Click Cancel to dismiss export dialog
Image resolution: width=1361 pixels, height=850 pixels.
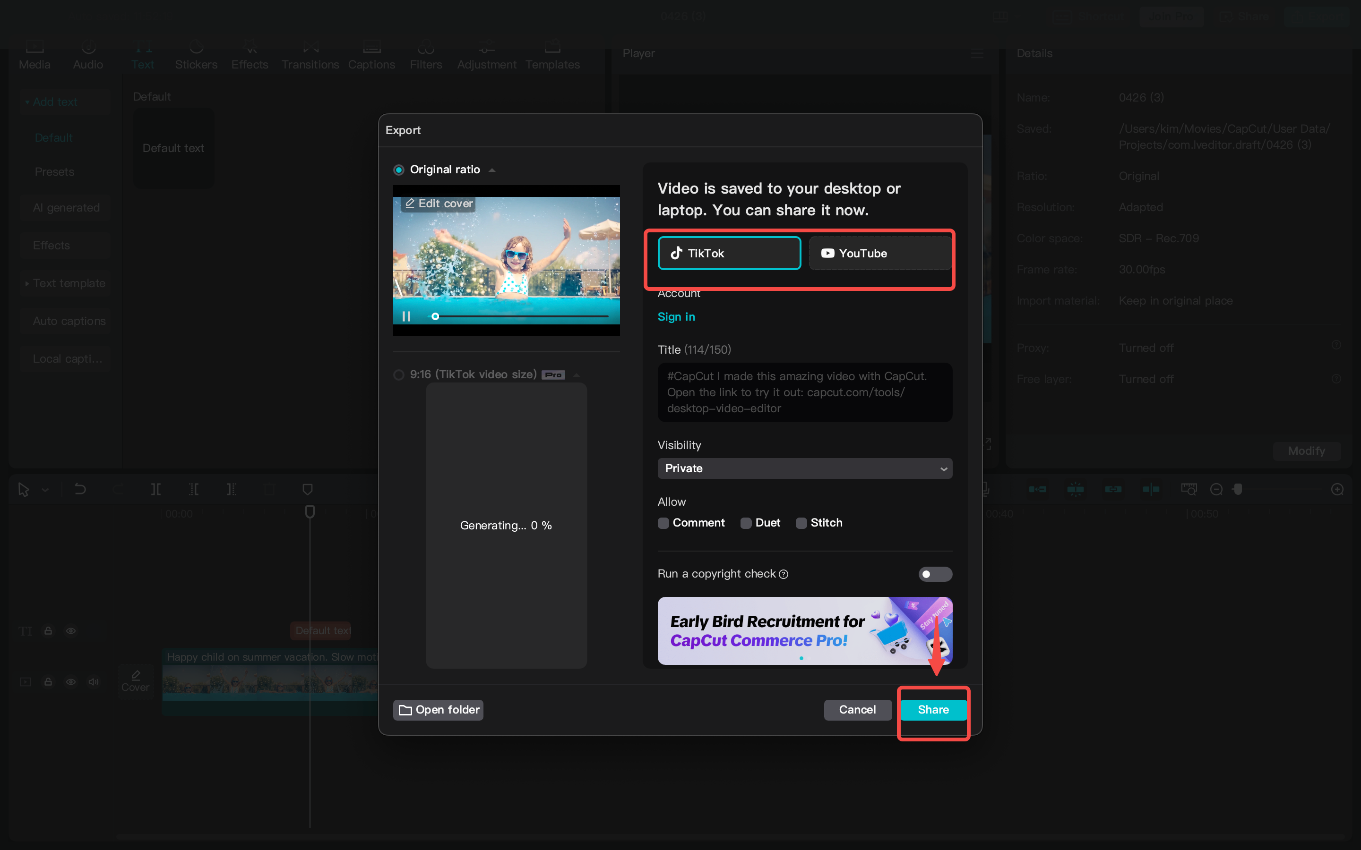[857, 709]
